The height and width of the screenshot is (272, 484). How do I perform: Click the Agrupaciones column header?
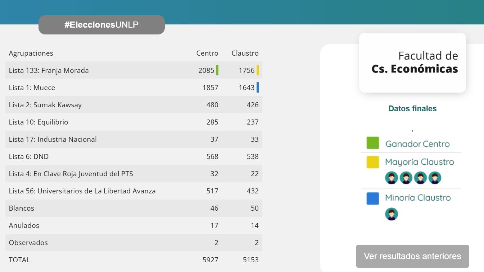(31, 53)
